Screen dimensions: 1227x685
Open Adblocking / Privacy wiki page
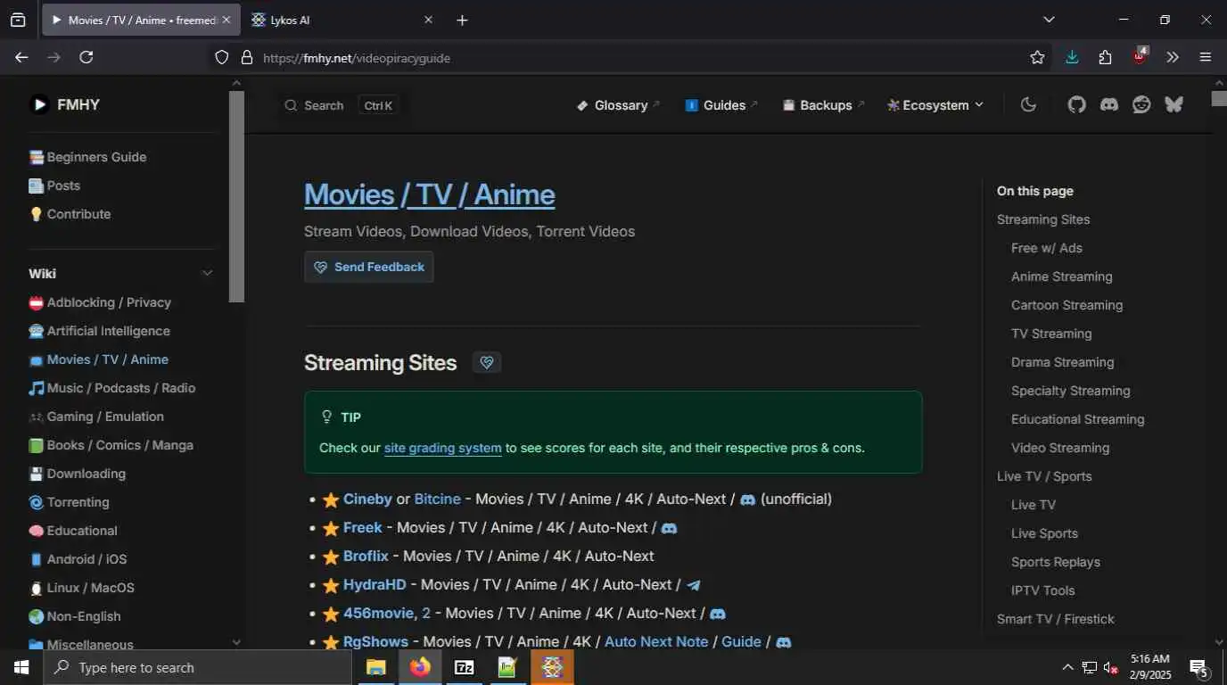[x=100, y=302]
